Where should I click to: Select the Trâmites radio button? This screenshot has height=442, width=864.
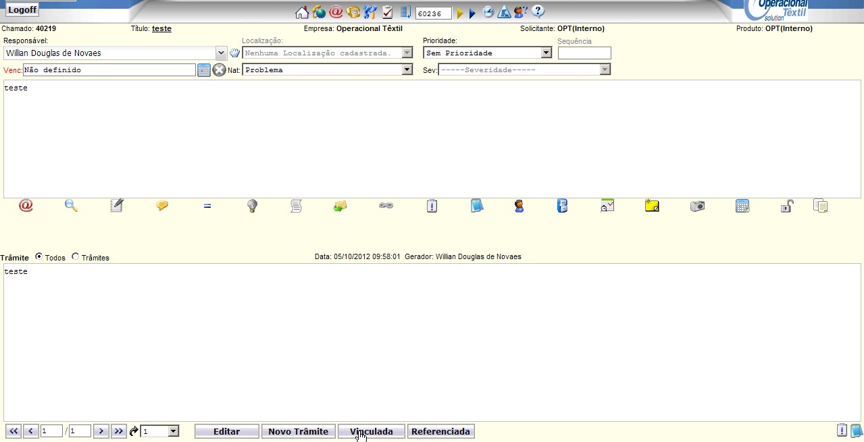(x=75, y=256)
